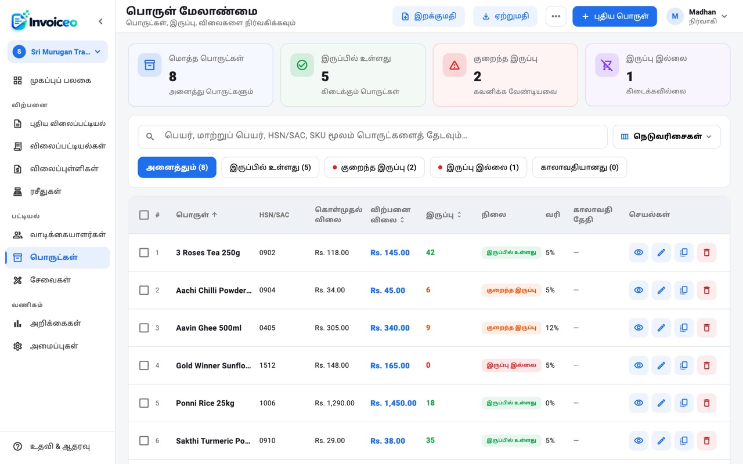This screenshot has height=464, width=743.
Task: Remove the Aachi Chilli Powder row
Action: pyautogui.click(x=706, y=290)
